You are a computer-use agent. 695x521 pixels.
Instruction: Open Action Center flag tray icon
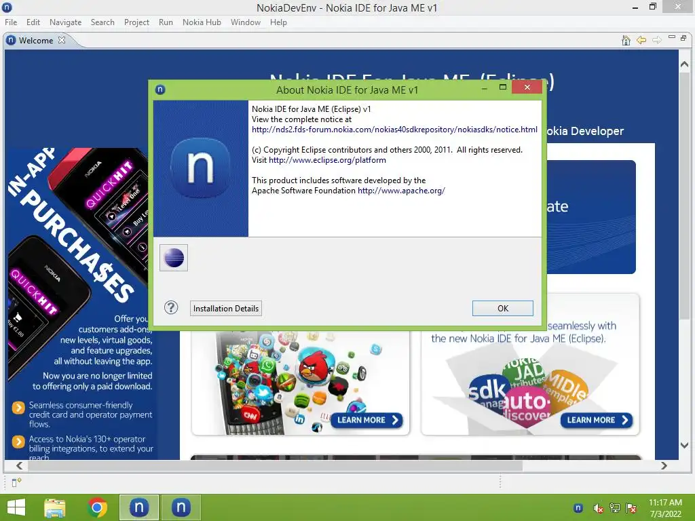(x=631, y=508)
